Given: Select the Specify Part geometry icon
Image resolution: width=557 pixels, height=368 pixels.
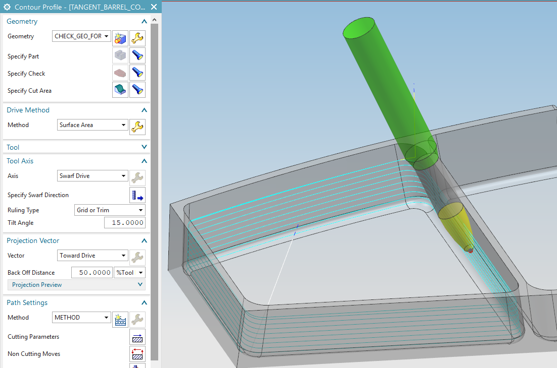Looking at the screenshot, I should point(120,55).
